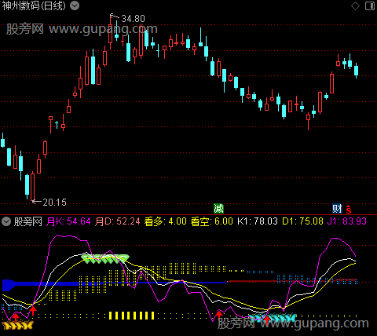Screen dimensions: 377x336
Task: Select the 20.15 low price label
Action: click(x=55, y=203)
